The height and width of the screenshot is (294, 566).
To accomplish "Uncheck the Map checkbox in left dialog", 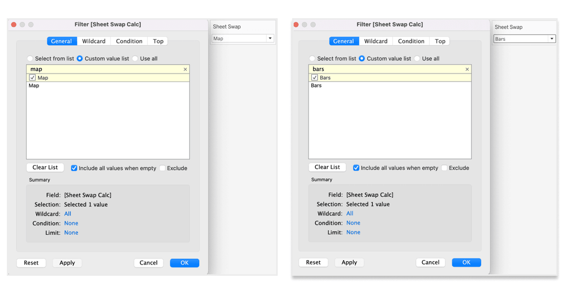I will coord(32,77).
